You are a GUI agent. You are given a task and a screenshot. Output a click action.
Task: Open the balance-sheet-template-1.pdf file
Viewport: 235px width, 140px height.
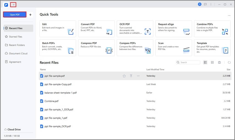61,93
